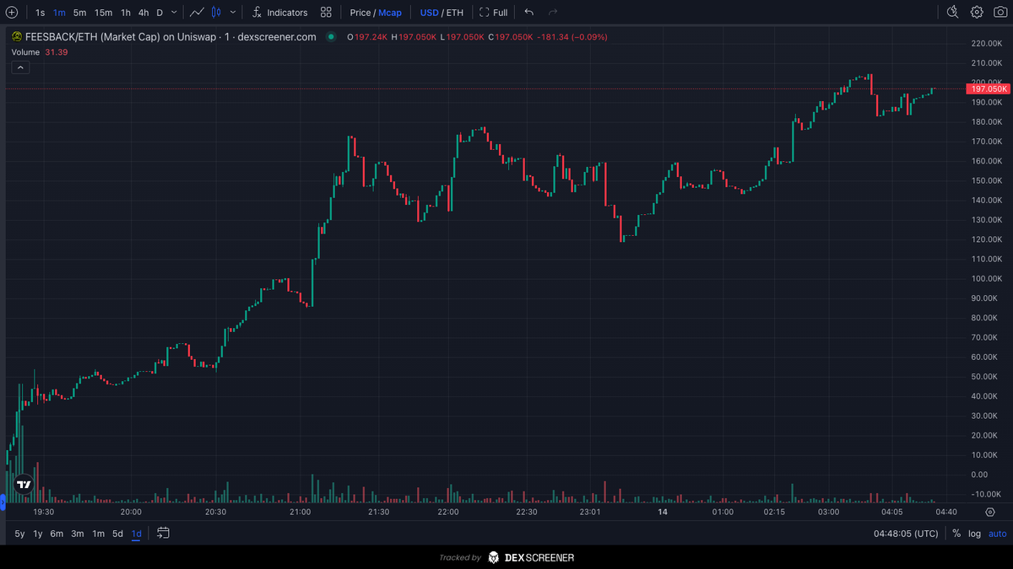This screenshot has height=569, width=1013.
Task: Click the 220.00K price axis label
Action: (986, 44)
